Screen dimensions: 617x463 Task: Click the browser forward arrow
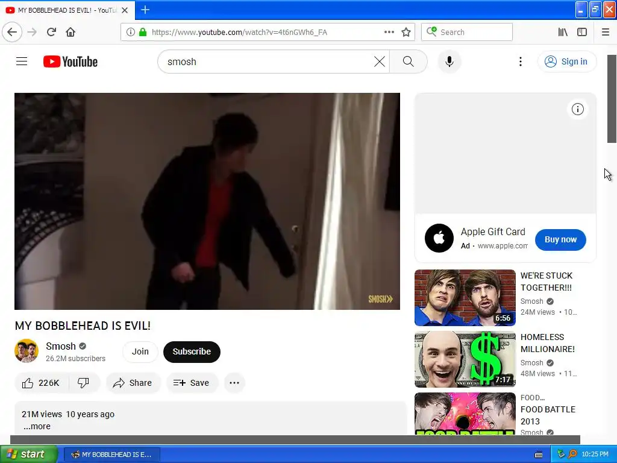[x=32, y=32]
